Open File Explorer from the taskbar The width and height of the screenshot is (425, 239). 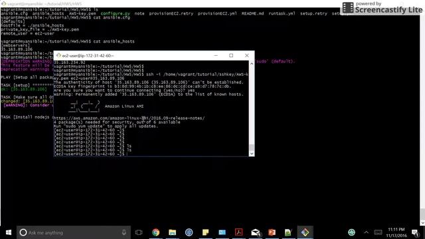click(173, 232)
